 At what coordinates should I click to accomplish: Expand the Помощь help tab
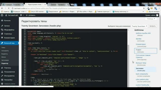tap(151, 19)
